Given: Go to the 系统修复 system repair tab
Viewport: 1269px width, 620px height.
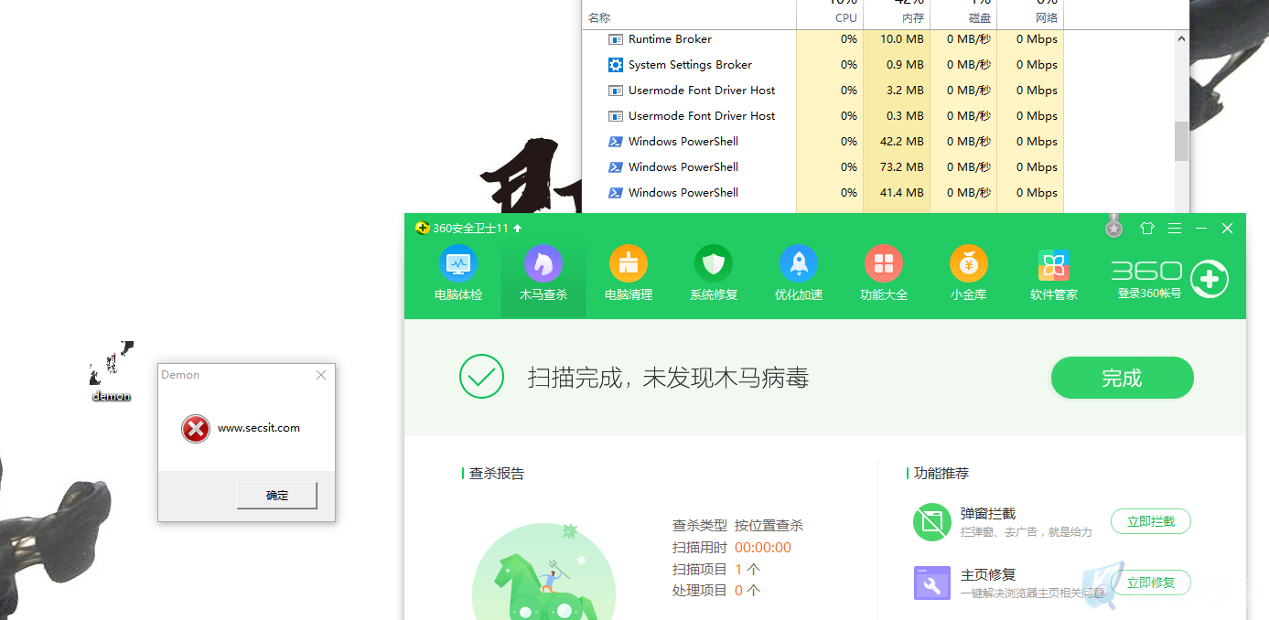Looking at the screenshot, I should [714, 273].
